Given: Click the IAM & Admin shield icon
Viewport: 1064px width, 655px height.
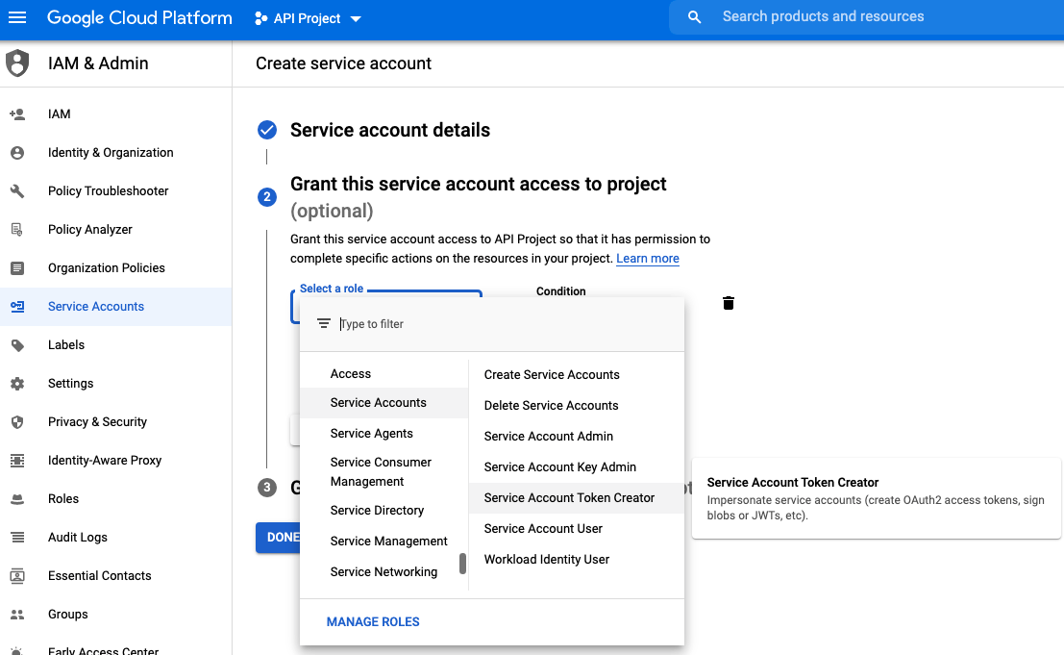Looking at the screenshot, I should pyautogui.click(x=17, y=63).
